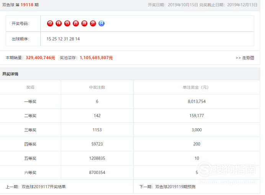Click third prize amount 3,000

coord(197,130)
